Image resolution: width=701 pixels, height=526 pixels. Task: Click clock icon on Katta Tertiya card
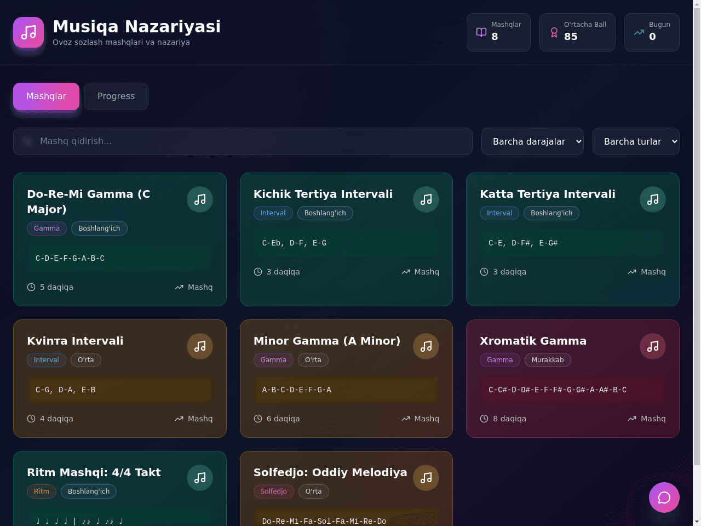pyautogui.click(x=484, y=272)
